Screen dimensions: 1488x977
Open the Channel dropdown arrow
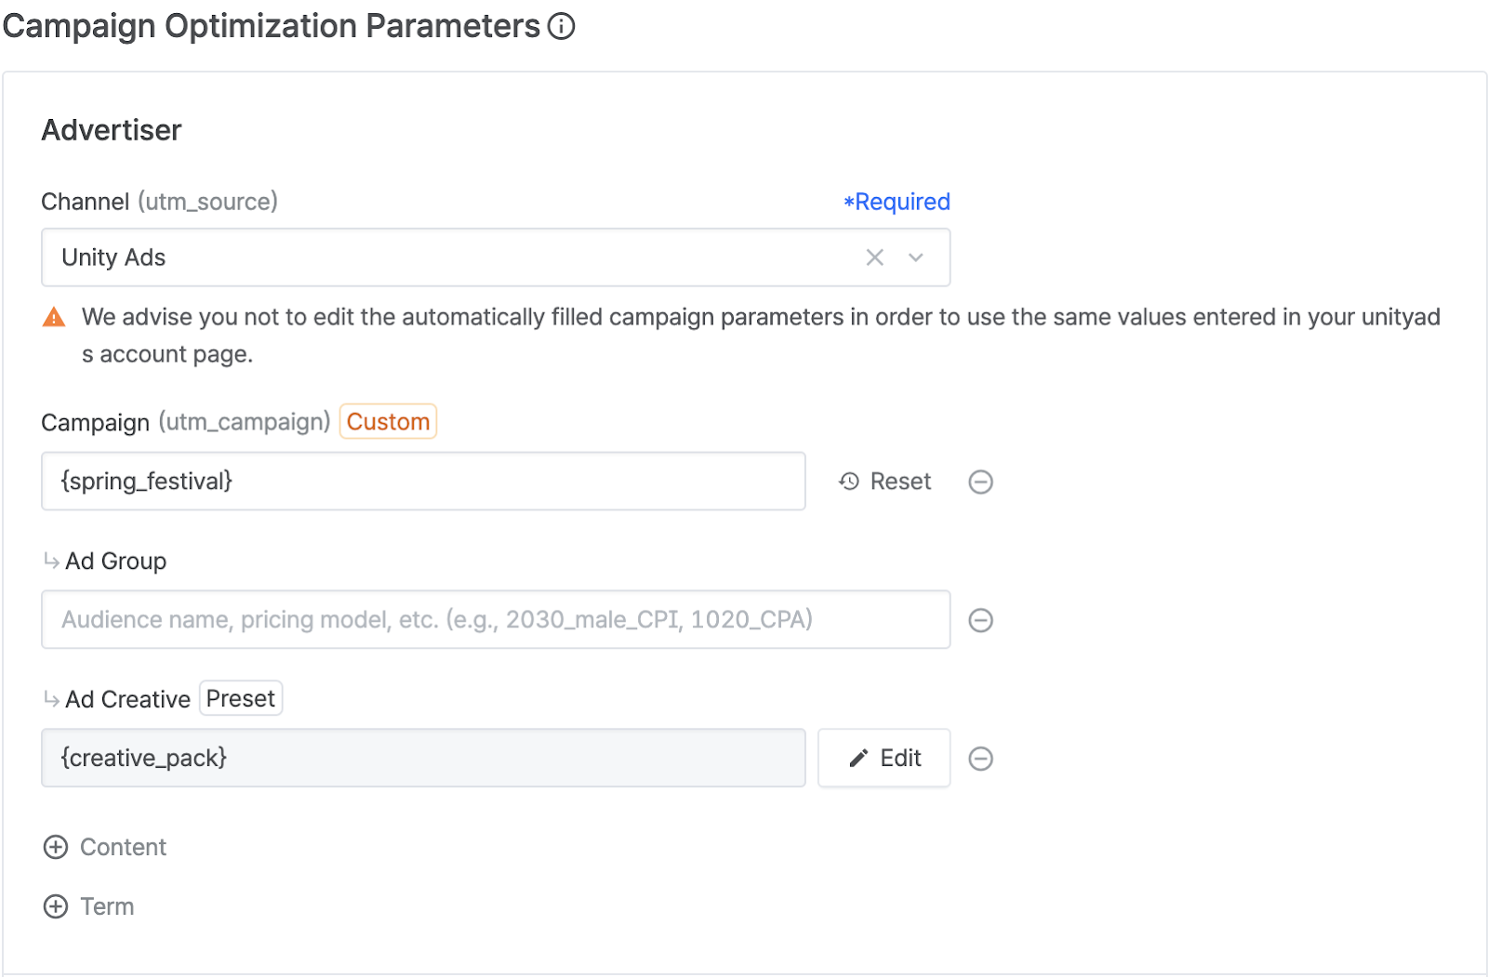click(916, 257)
